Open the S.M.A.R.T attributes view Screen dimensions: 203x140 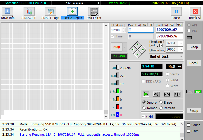click(29, 14)
